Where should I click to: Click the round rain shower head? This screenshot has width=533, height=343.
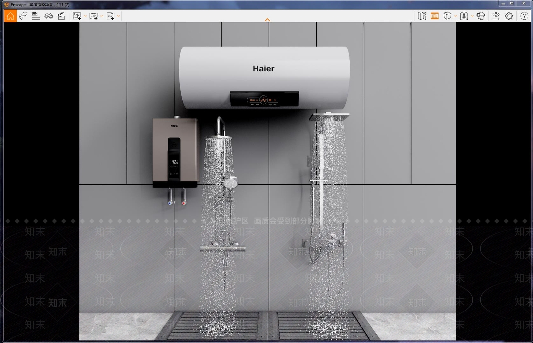219,137
